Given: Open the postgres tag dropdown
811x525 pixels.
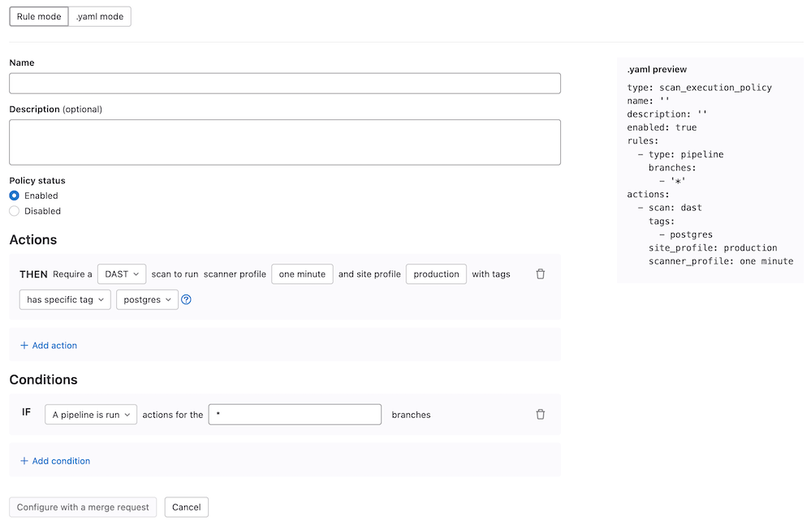Looking at the screenshot, I should (147, 299).
